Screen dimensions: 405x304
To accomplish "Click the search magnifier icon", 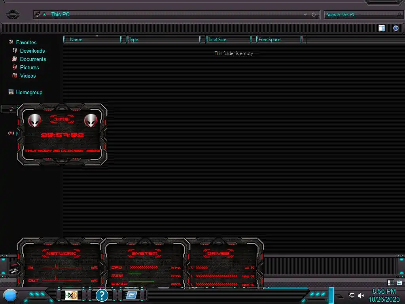I will (399, 15).
